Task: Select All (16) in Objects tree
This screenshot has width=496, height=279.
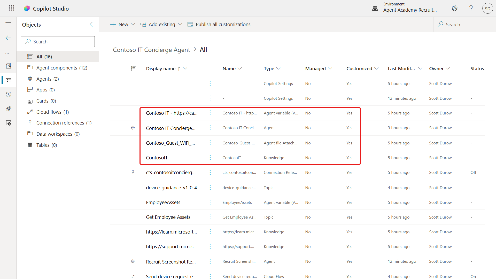Action: [x=58, y=57]
